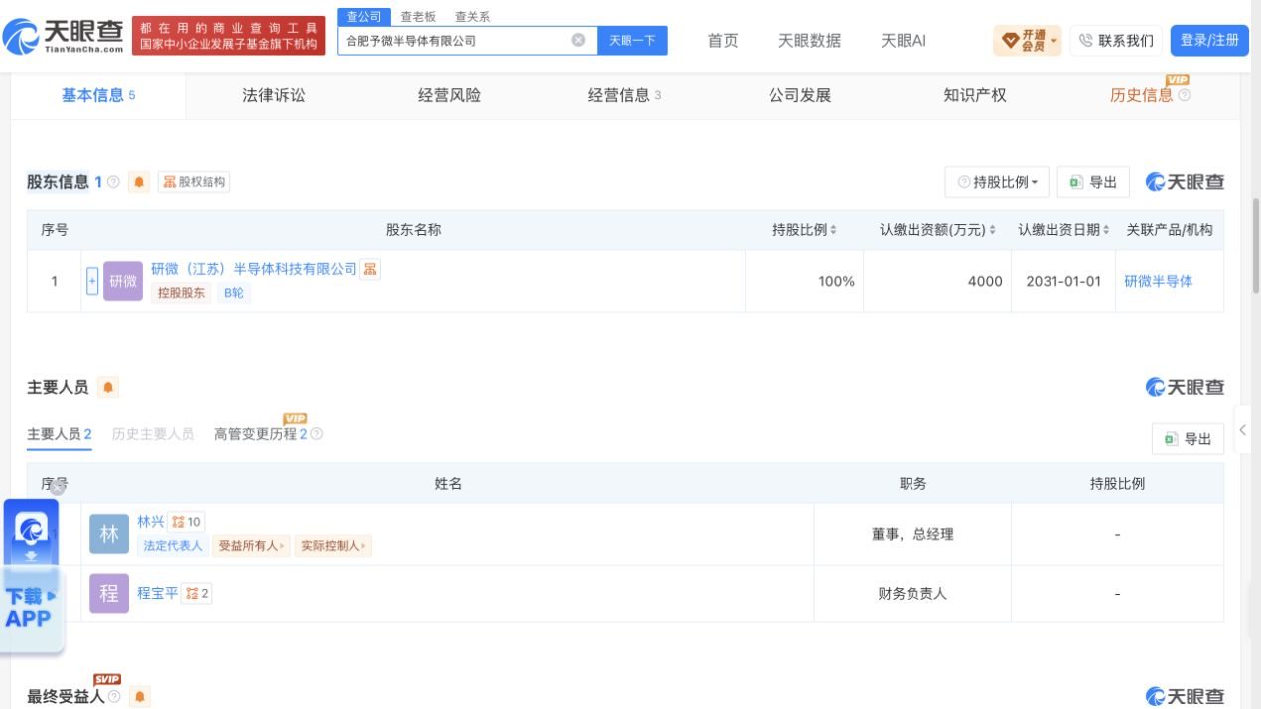The width and height of the screenshot is (1261, 709).
Task: Click the 林 avatar for 林兴
Action: coord(109,534)
